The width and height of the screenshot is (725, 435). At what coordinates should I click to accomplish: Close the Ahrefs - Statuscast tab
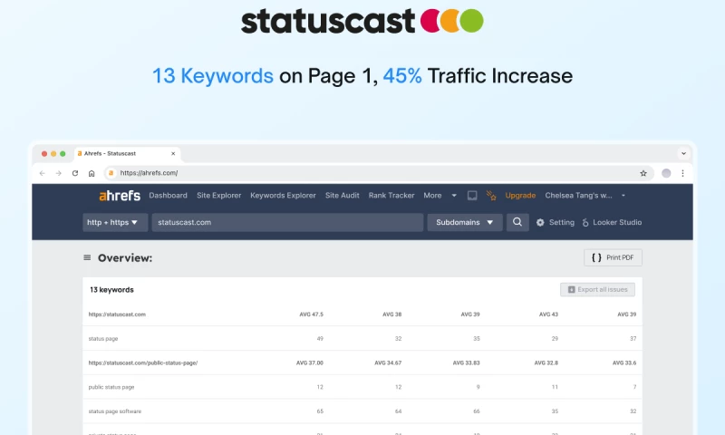tap(173, 153)
